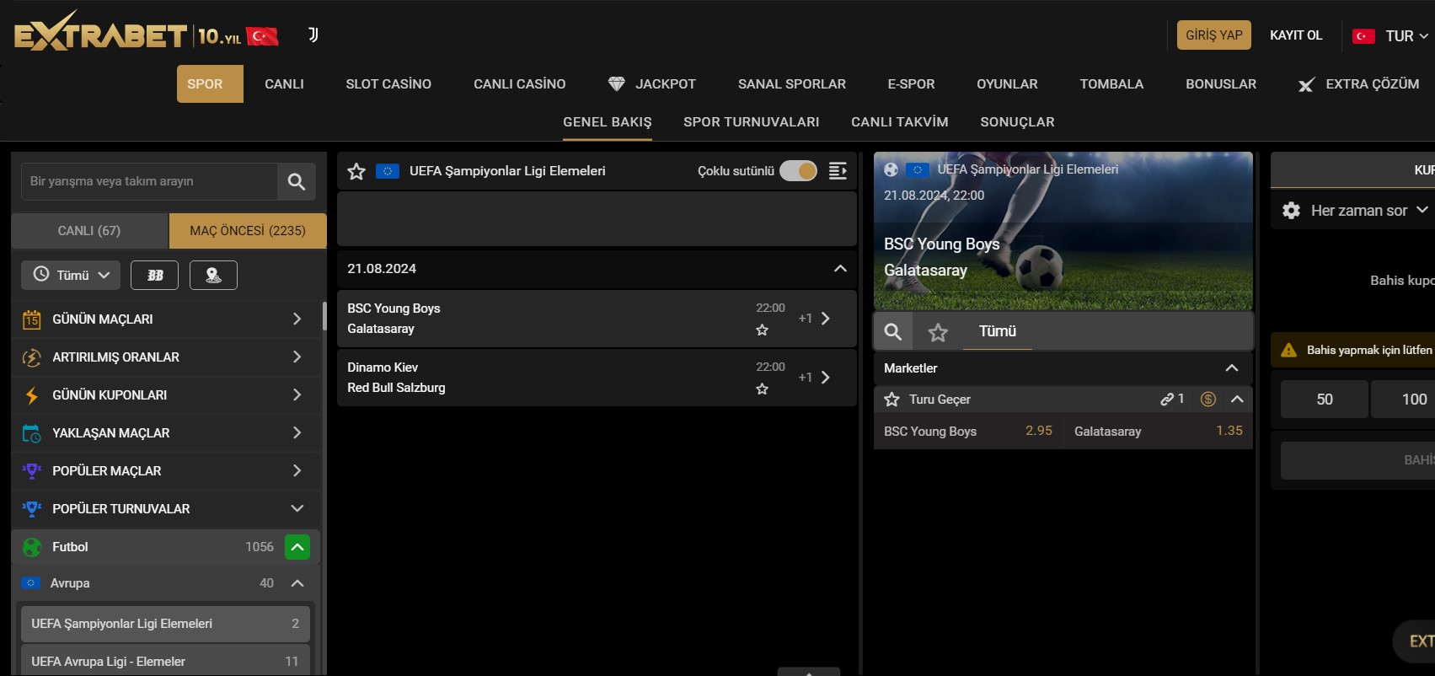Viewport: 1435px width, 676px height.
Task: Open Günün Maçları arrow
Action: click(297, 319)
